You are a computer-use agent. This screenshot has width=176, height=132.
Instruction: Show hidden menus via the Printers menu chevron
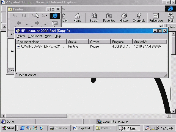point(46,15)
